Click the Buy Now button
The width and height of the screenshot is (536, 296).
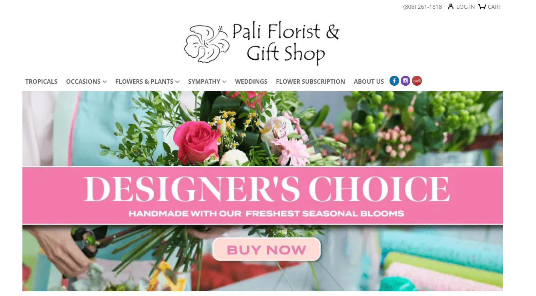[x=267, y=250]
